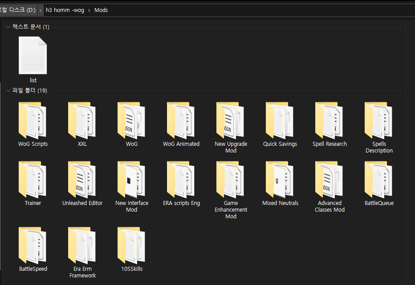Click the "Trainer" name label
The width and height of the screenshot is (415, 285).
click(33, 203)
